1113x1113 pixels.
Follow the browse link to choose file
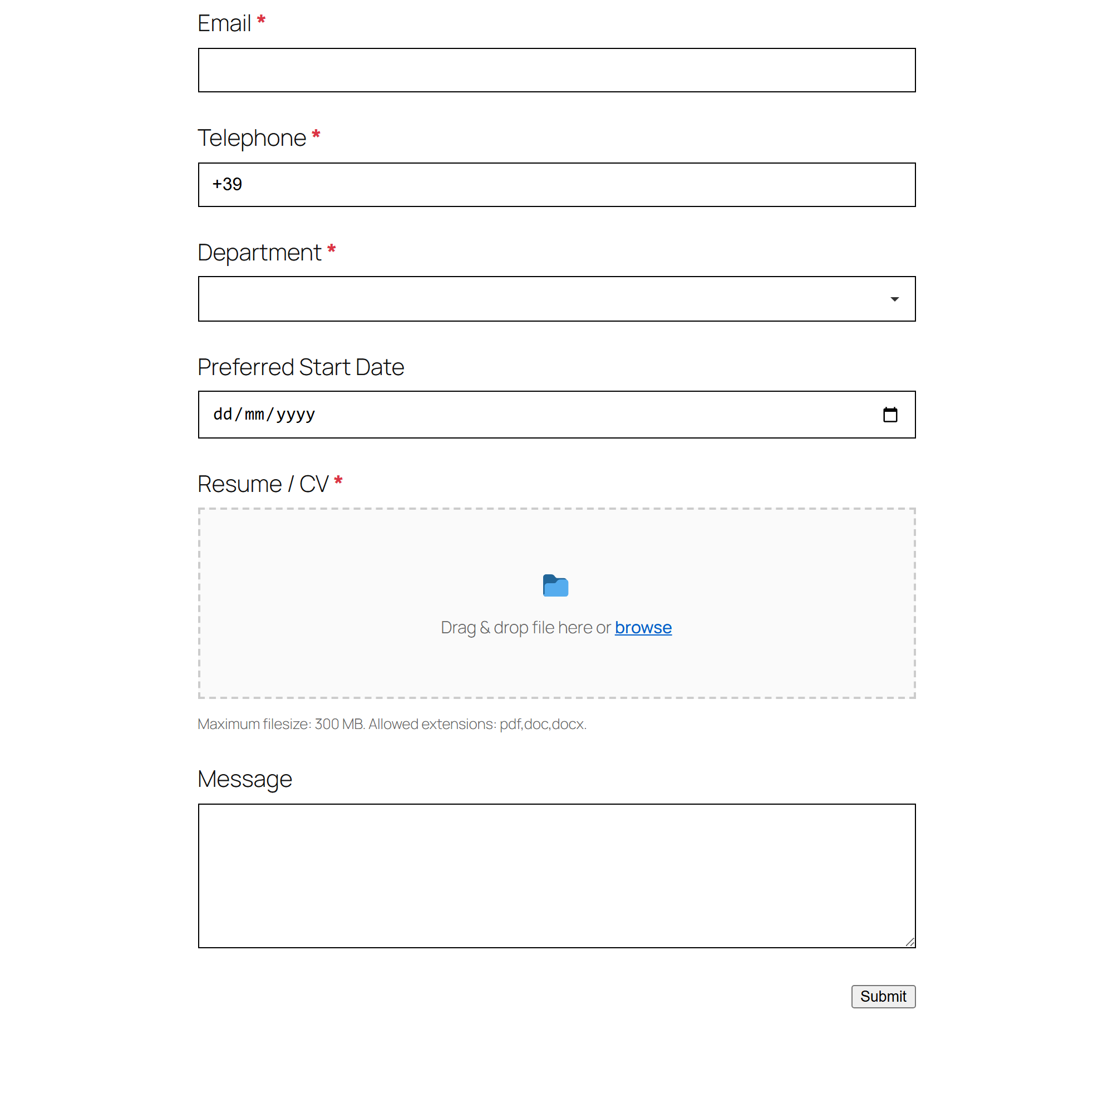click(x=643, y=627)
